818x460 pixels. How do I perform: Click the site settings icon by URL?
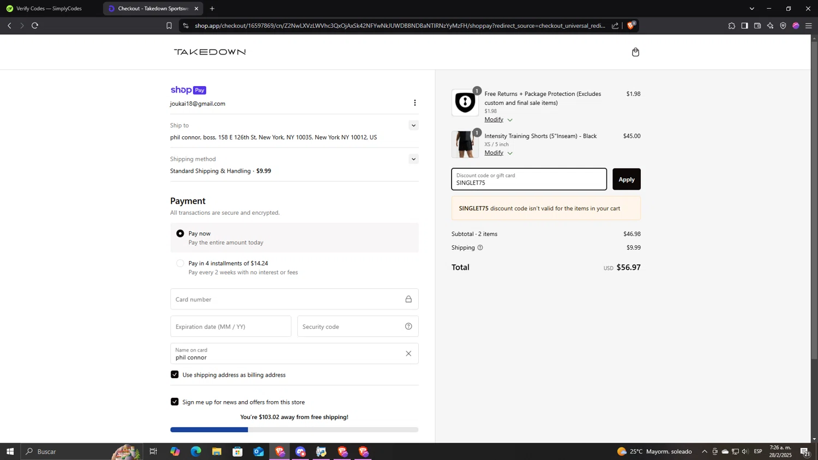coord(185,26)
